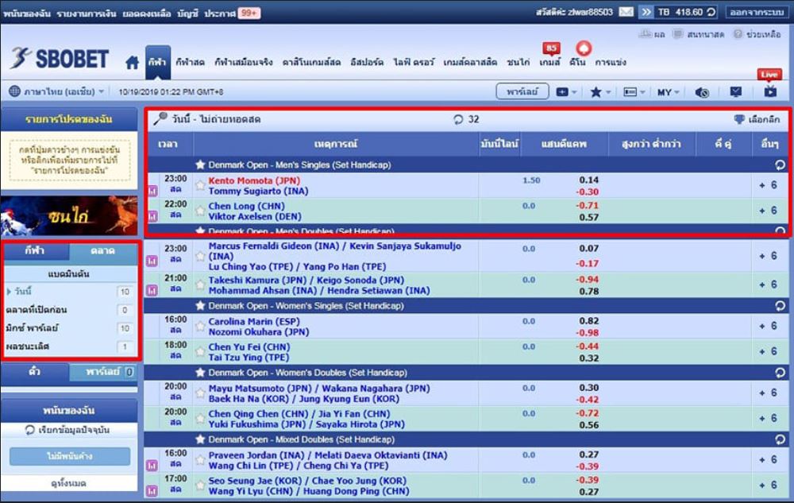Select 0.82 odds for Carolina Marin
The width and height of the screenshot is (794, 503).
pos(588,321)
